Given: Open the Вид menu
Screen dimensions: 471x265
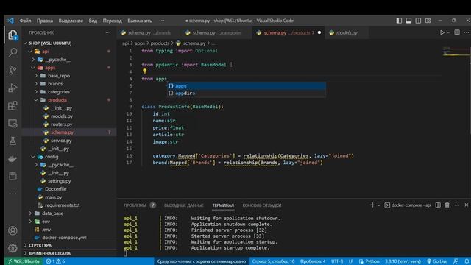Looking at the screenshot, I should [x=93, y=21].
